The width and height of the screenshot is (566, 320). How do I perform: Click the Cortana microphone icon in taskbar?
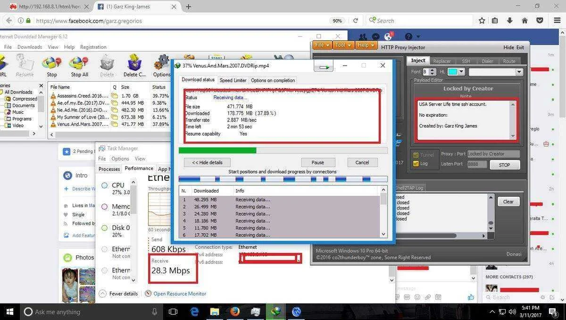coord(155,312)
